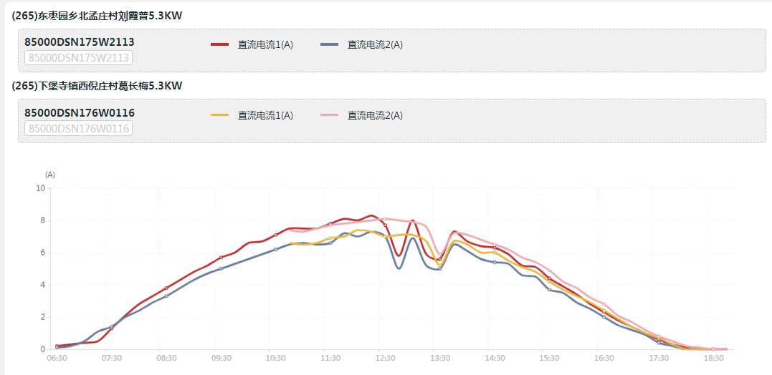Click blue-gray line data point at 10:30
Viewport: 772px width, 375px height.
(x=276, y=249)
